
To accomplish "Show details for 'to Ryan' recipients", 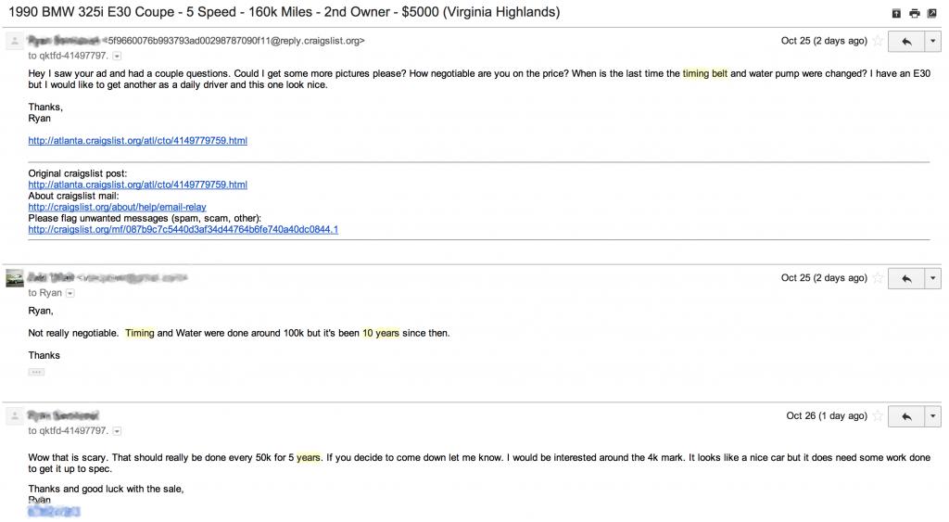I will (x=70, y=293).
